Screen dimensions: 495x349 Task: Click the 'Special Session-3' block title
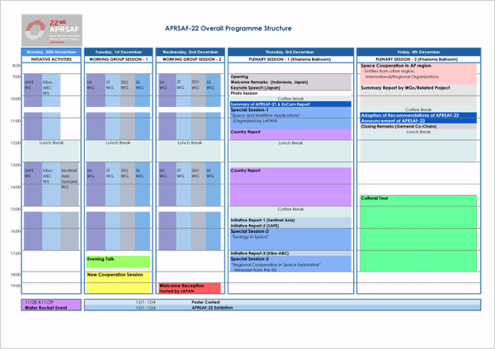pos(249,259)
